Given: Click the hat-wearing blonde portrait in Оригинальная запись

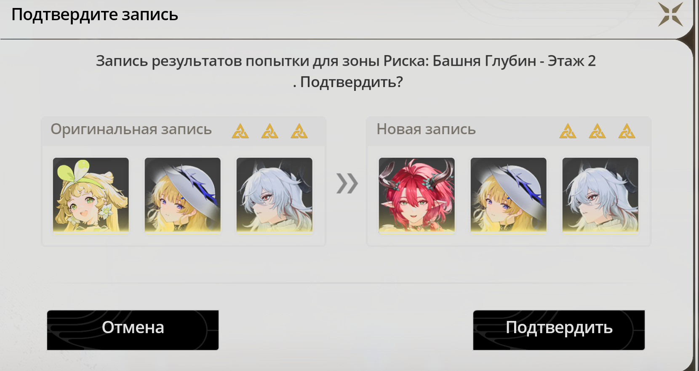Looking at the screenshot, I should click(x=183, y=196).
